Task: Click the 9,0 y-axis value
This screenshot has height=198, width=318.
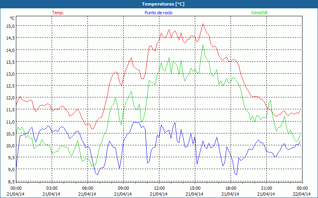Action: (11, 169)
